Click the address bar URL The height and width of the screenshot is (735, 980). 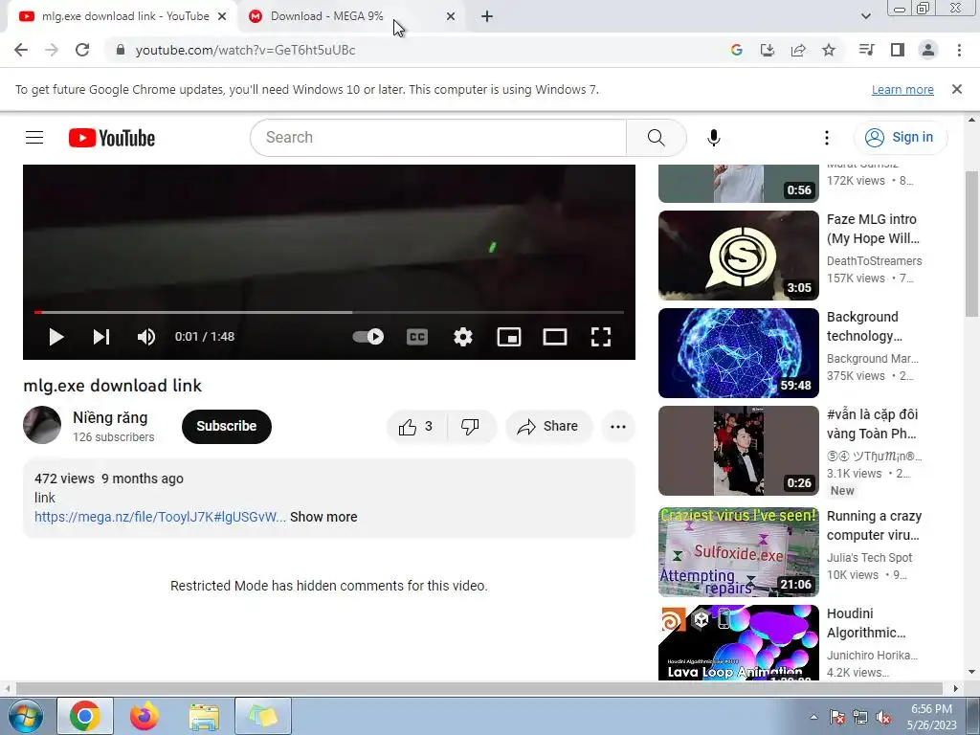(x=245, y=50)
